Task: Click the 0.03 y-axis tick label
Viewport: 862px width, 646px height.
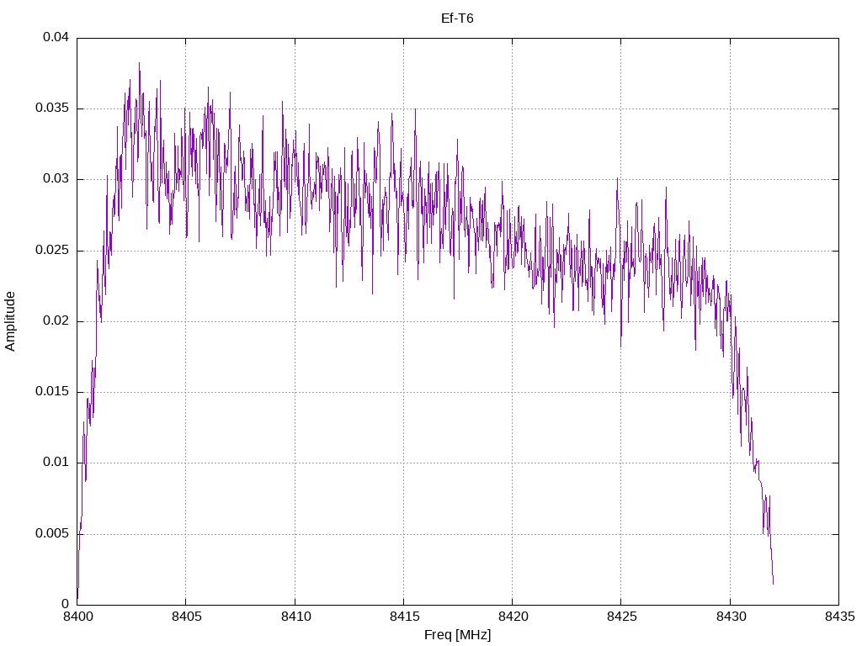Action: tap(56, 179)
